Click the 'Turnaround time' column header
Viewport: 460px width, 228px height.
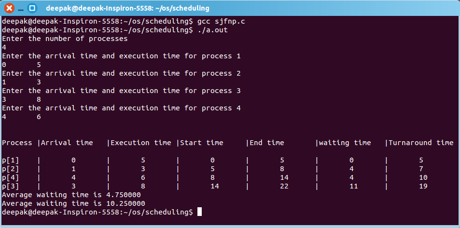click(421, 143)
